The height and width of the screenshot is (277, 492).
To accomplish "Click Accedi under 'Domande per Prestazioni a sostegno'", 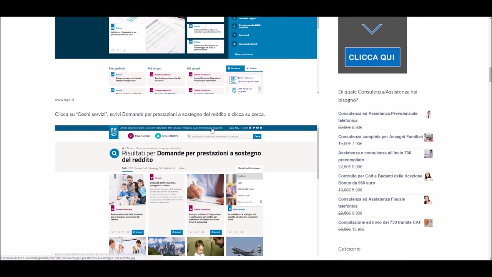I will [177, 232].
